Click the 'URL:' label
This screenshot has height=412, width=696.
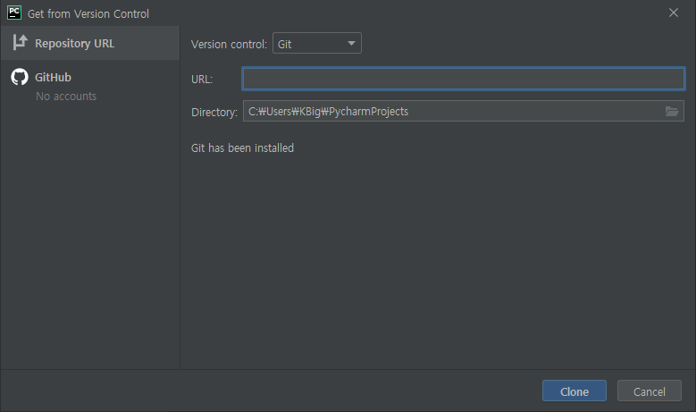coord(202,80)
